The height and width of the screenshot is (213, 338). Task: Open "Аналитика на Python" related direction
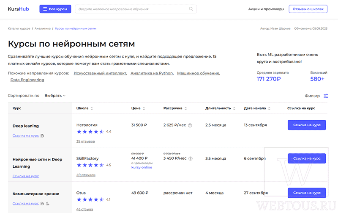click(152, 73)
